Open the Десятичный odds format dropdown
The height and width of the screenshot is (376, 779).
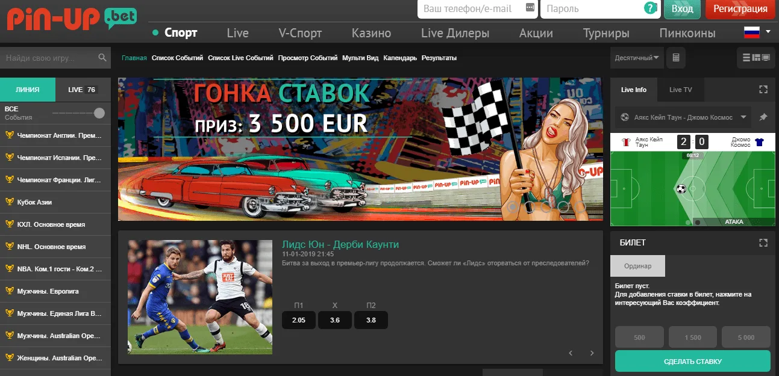[x=636, y=58]
